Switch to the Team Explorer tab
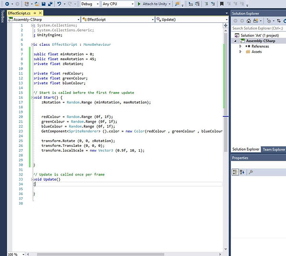Viewport: 286px width, 256px height. (274, 149)
